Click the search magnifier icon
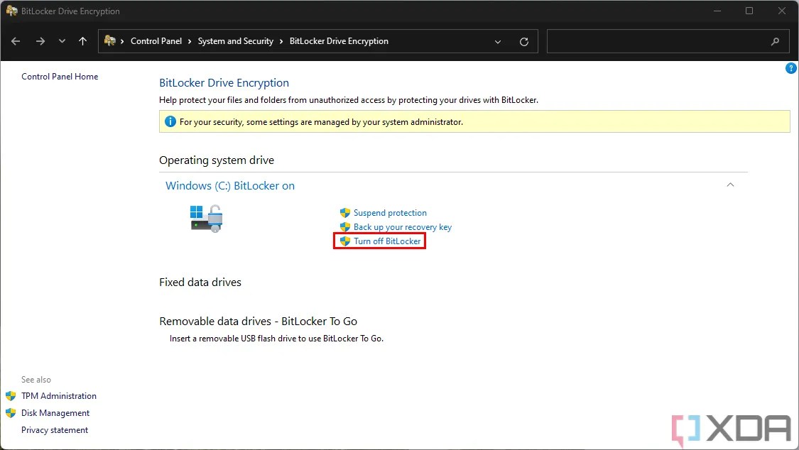 775,41
